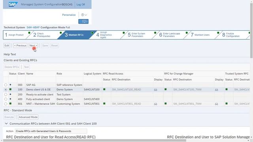Click the Delete RFCs button

pos(12,67)
